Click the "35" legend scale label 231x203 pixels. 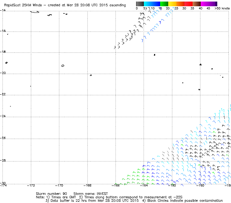(x=192, y=8)
